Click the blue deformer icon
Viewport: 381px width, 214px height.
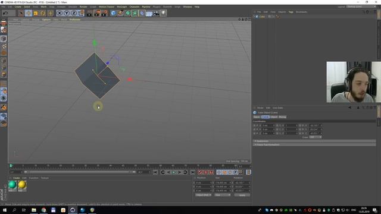coord(142,13)
